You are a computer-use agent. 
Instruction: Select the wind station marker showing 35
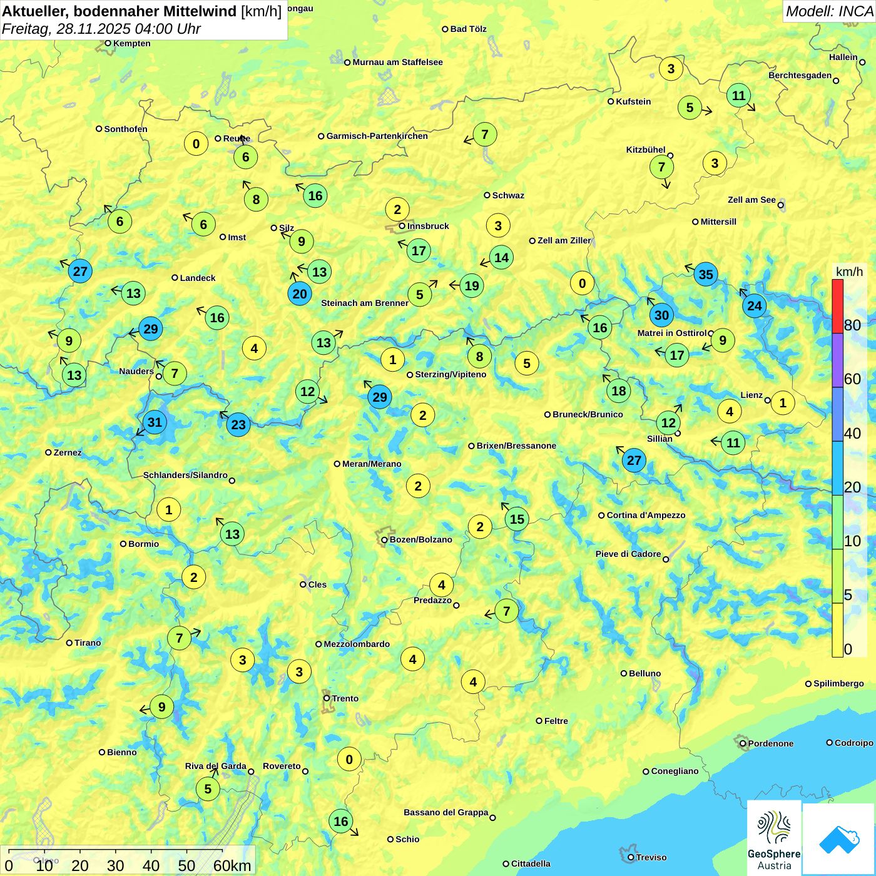[x=706, y=274]
